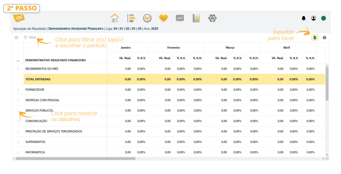The image size is (341, 174).
Task: Click the scroll down arrow
Action: click(327, 155)
